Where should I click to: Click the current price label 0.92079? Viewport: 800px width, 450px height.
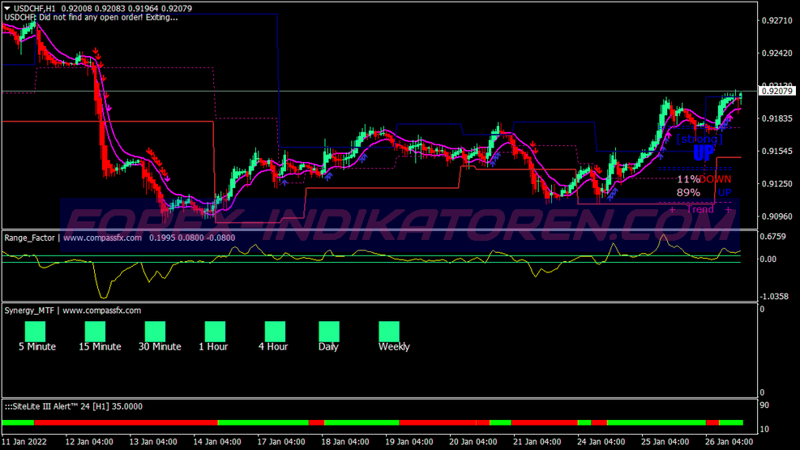click(x=776, y=91)
